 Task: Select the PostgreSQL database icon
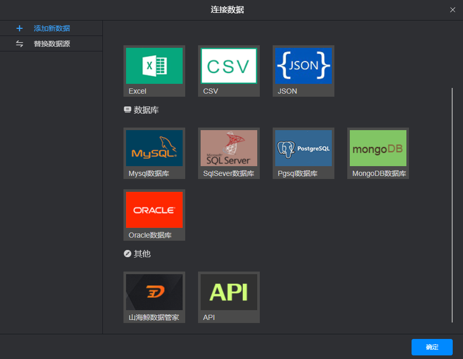pos(303,148)
